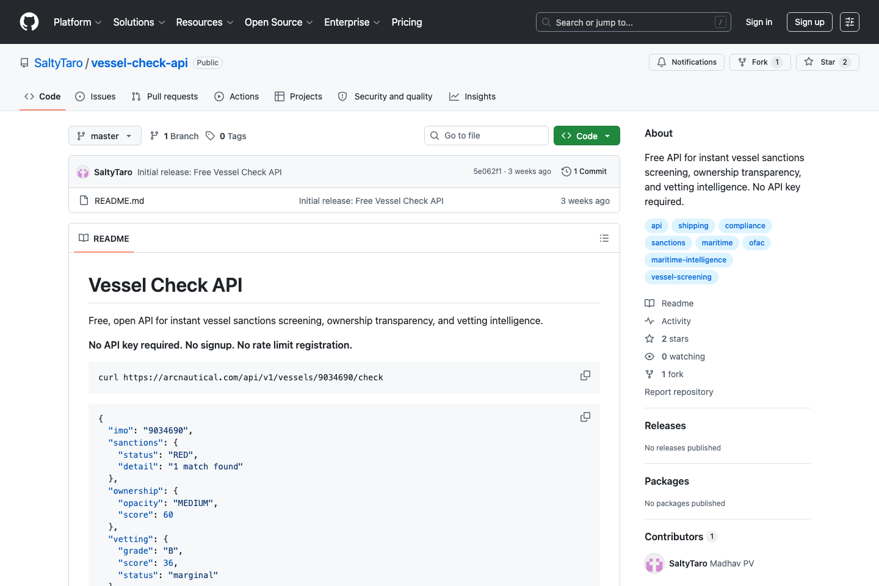879x586 pixels.
Task: Open the Pull requests tab
Action: coord(165,96)
